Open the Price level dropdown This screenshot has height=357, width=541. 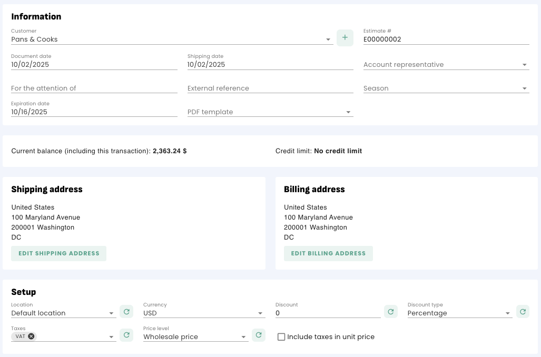[243, 337]
